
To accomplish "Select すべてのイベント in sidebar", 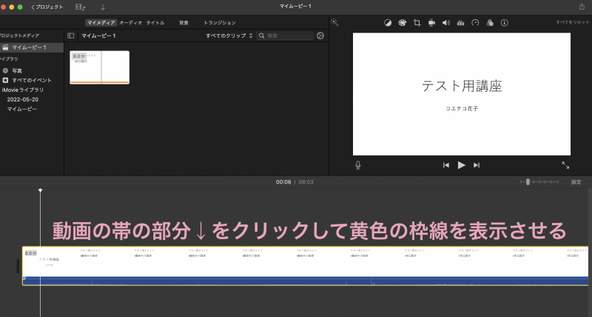I will [x=32, y=80].
